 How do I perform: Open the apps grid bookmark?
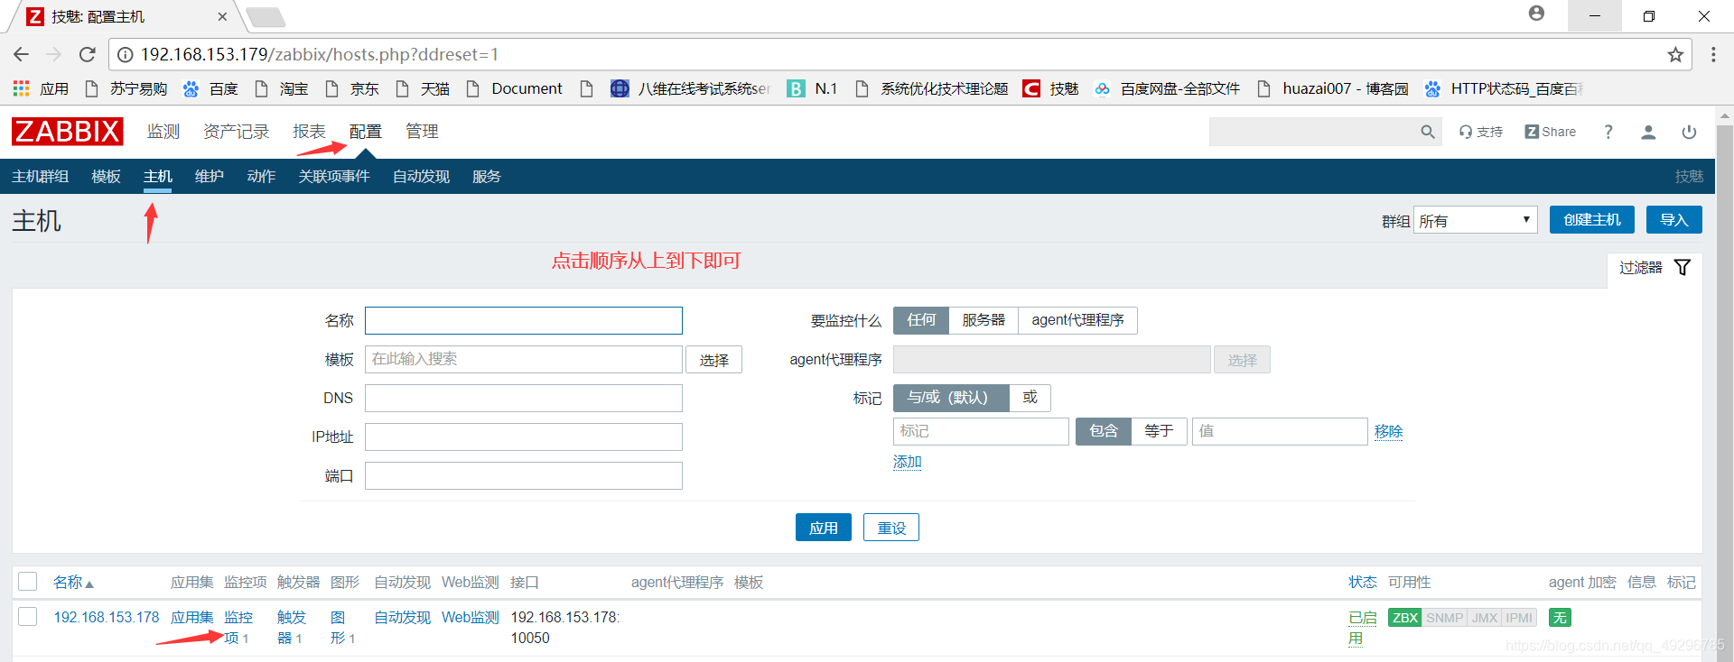tap(41, 88)
